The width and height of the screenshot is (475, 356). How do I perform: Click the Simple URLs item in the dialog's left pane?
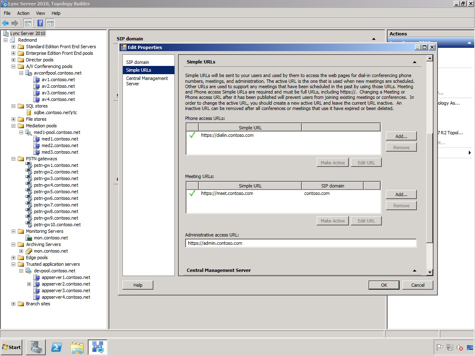(148, 70)
